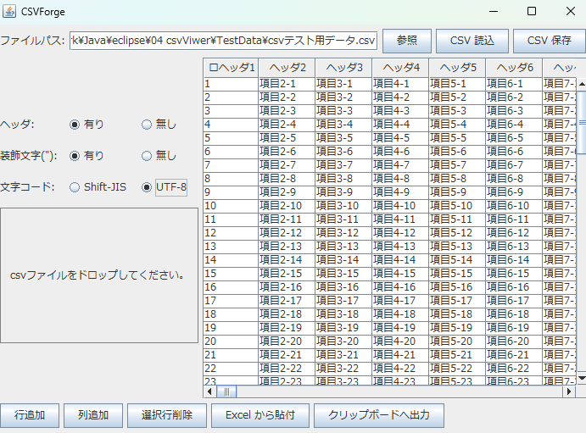The width and height of the screenshot is (586, 433).
Task: Select ヘッダ 無し radio button
Action: click(147, 125)
